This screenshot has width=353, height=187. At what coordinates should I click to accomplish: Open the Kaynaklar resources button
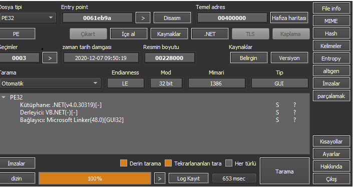(169, 34)
